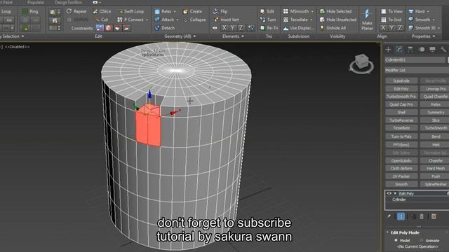
Task: Click Unhide All in Visibility
Action: tap(333, 28)
